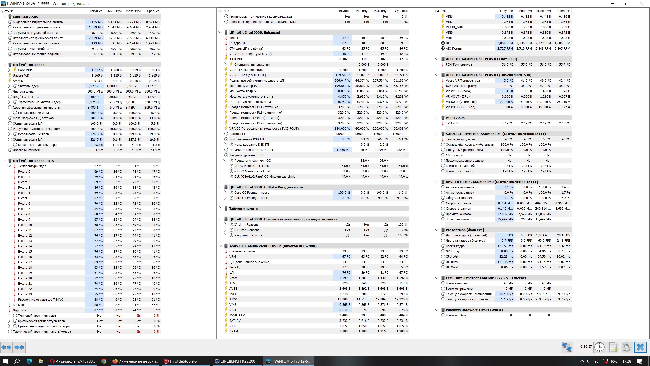Select the P-core 3 temperature row
Image resolution: width=650 pixels, height=366 pixels.
(24, 187)
